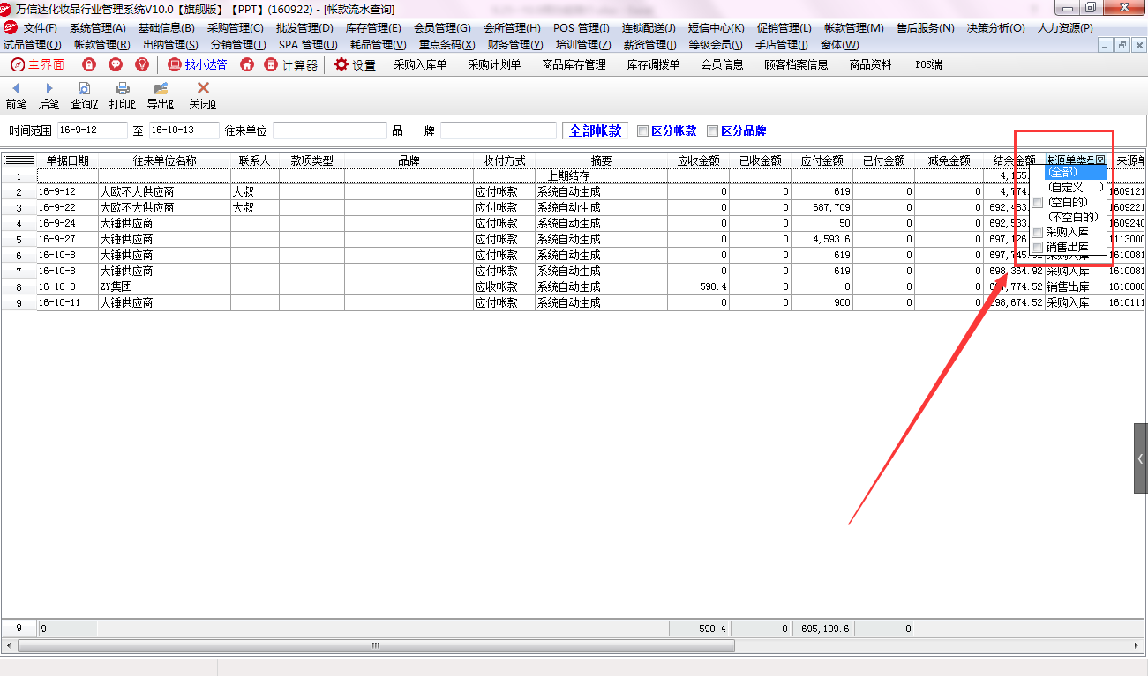Open the 库存管理(E) menu
Image resolution: width=1148 pixels, height=677 pixels.
(x=373, y=28)
